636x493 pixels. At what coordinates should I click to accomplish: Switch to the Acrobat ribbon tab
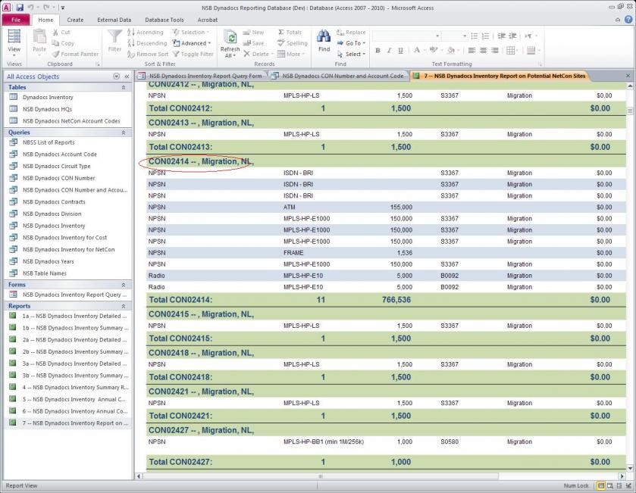pos(207,20)
